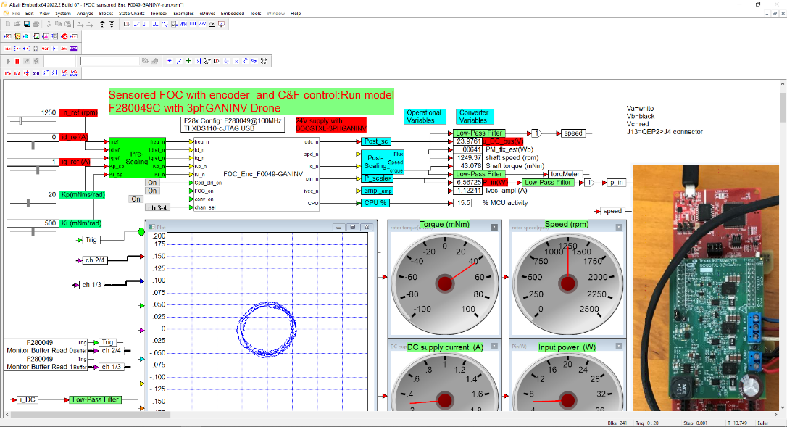Insert a pulse train block from the toolbar
Viewport: 787px width, 427px height.
pos(156,24)
